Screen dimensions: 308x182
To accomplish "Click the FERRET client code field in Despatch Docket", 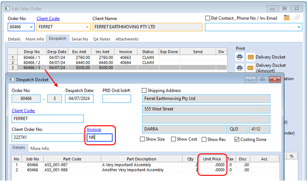I will (48, 119).
